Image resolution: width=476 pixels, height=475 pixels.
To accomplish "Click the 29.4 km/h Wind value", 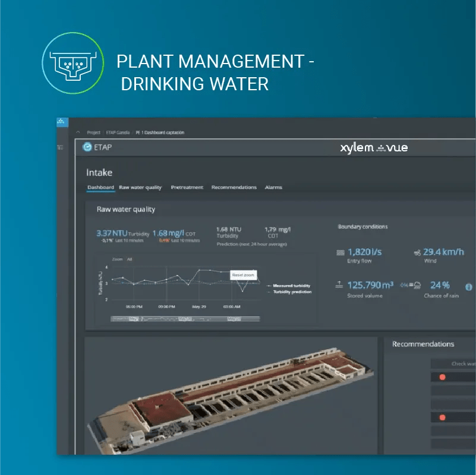I will (443, 252).
